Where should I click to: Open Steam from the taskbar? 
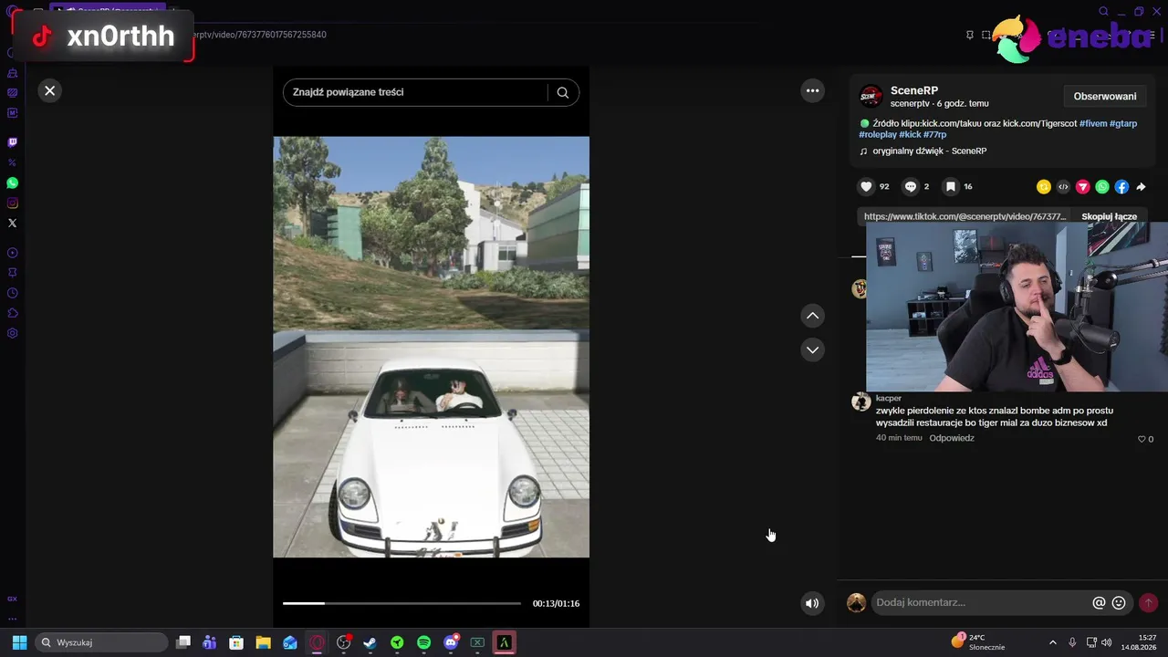[x=370, y=642]
